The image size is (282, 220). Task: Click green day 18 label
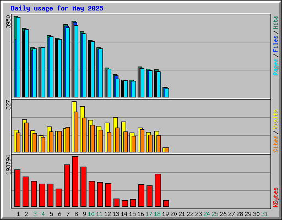click(x=157, y=214)
